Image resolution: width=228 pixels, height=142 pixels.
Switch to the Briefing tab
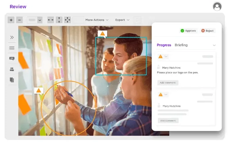[181, 45]
